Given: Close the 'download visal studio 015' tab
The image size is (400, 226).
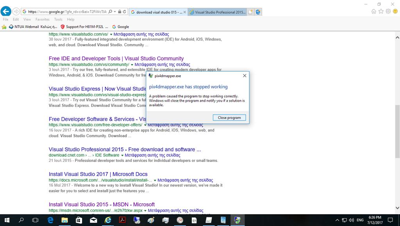Looking at the screenshot, I should click(x=185, y=12).
